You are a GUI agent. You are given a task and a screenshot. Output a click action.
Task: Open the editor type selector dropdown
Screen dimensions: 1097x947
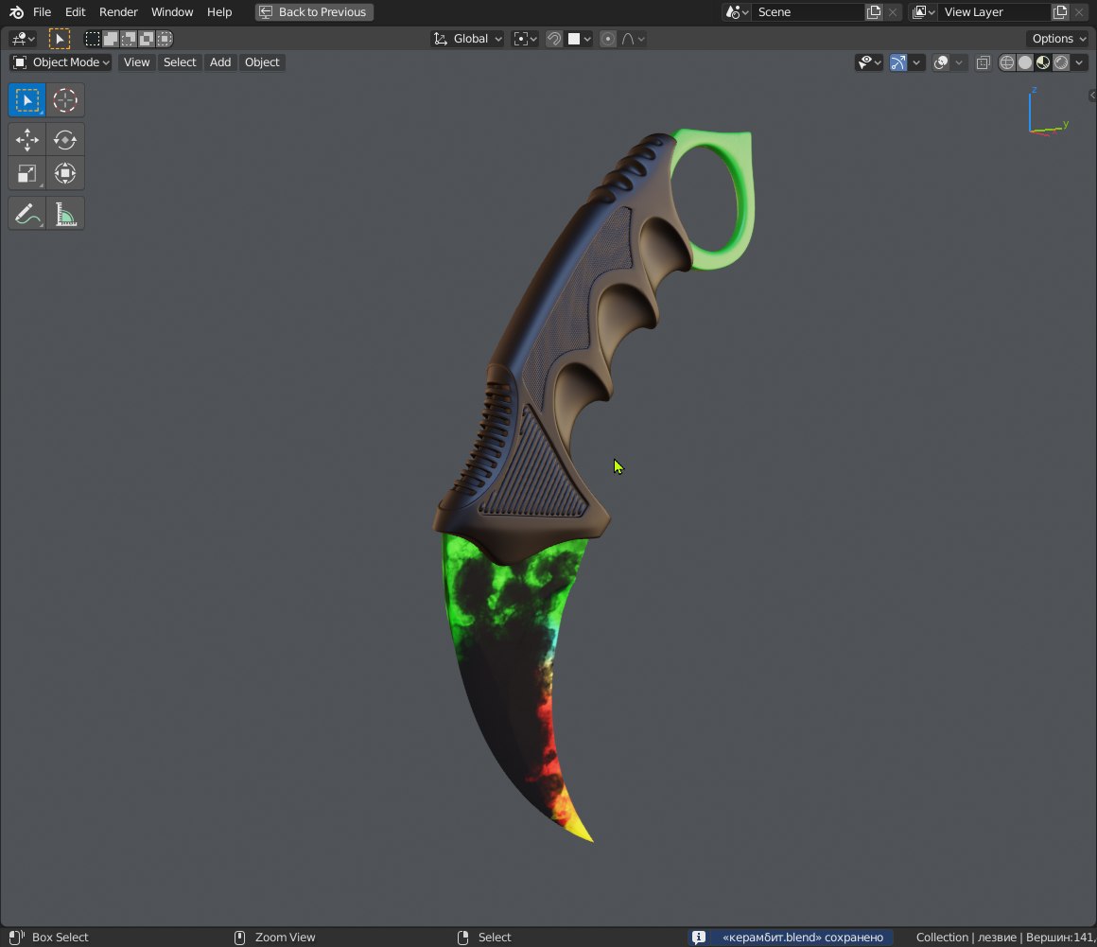coord(23,39)
